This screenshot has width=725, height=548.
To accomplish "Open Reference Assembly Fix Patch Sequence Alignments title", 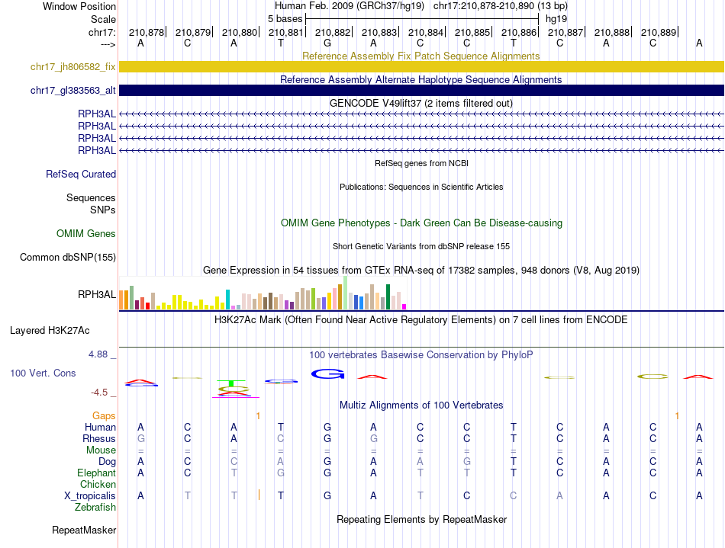I will coord(420,56).
